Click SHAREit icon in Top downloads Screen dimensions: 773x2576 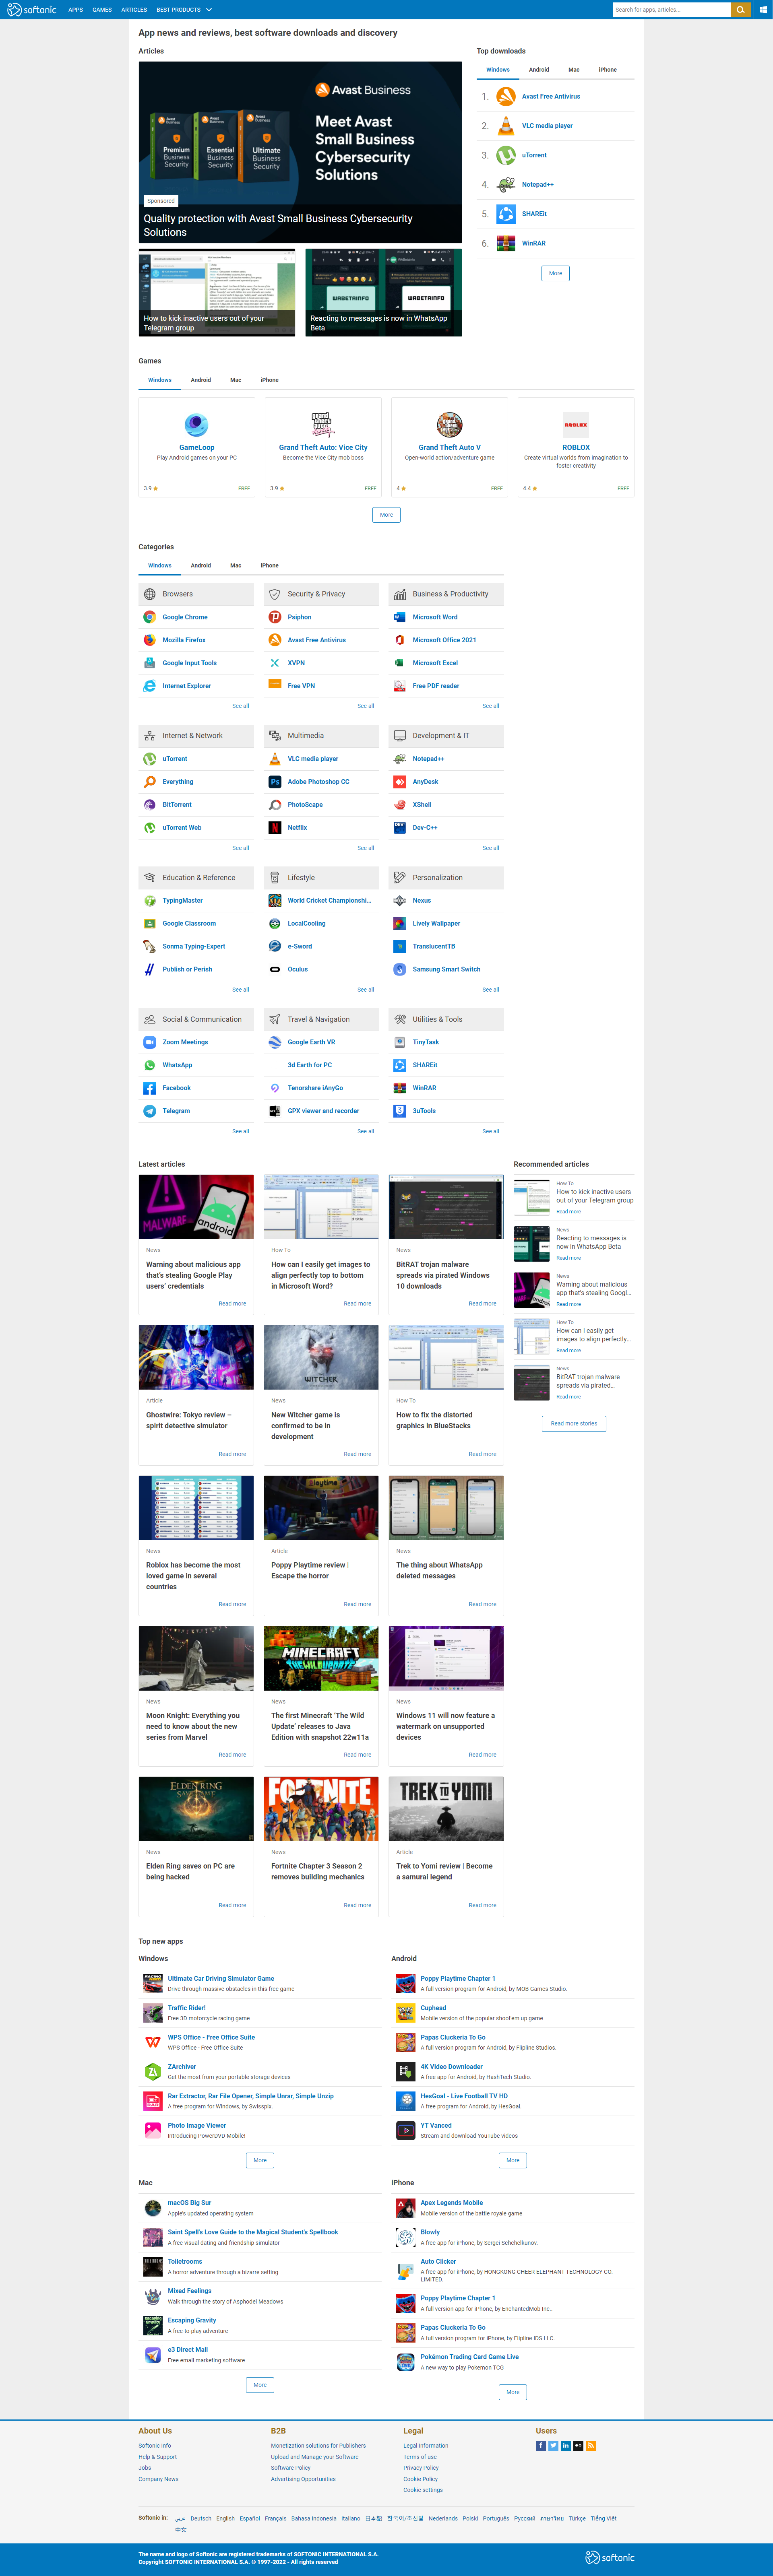point(506,214)
